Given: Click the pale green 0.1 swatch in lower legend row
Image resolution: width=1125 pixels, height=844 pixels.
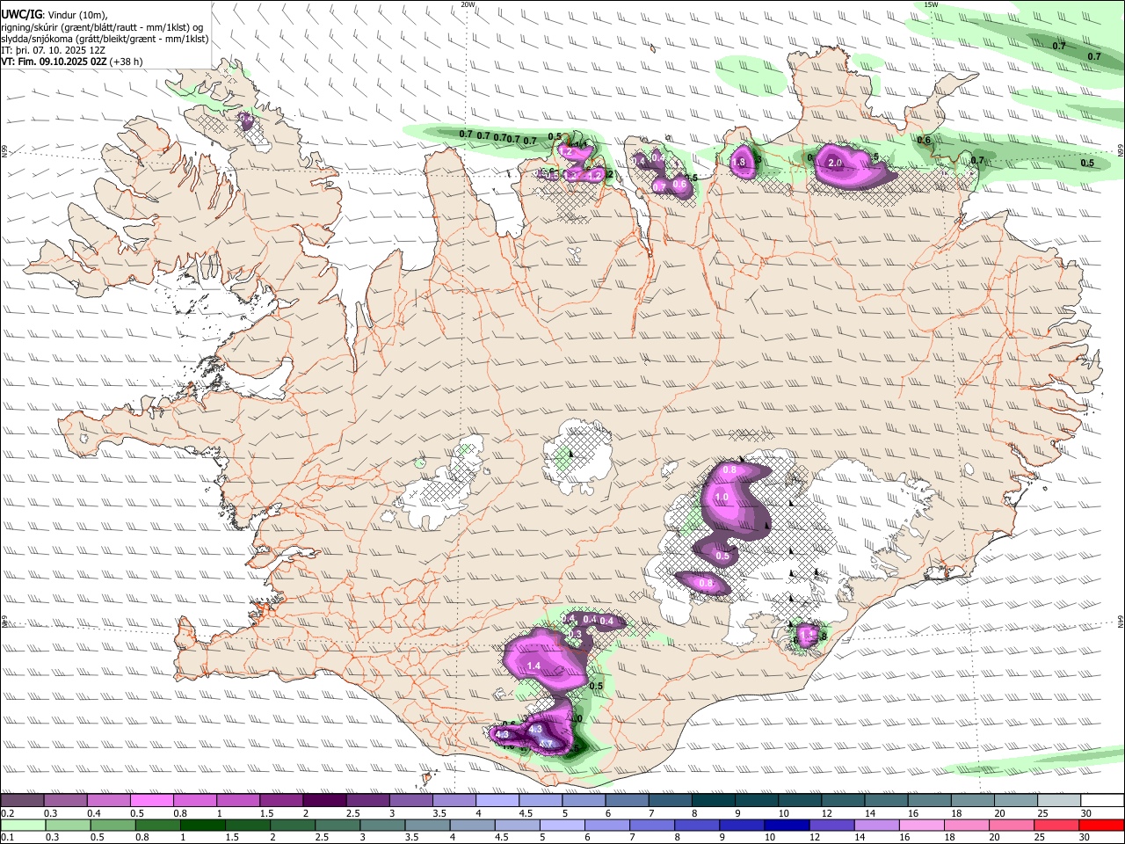Looking at the screenshot, I should [x=23, y=825].
